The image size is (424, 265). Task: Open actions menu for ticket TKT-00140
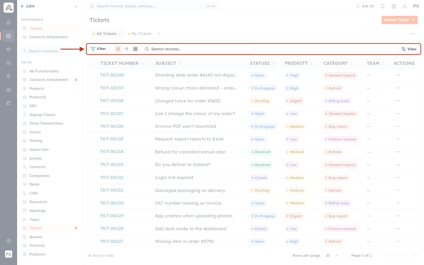tap(397, 75)
